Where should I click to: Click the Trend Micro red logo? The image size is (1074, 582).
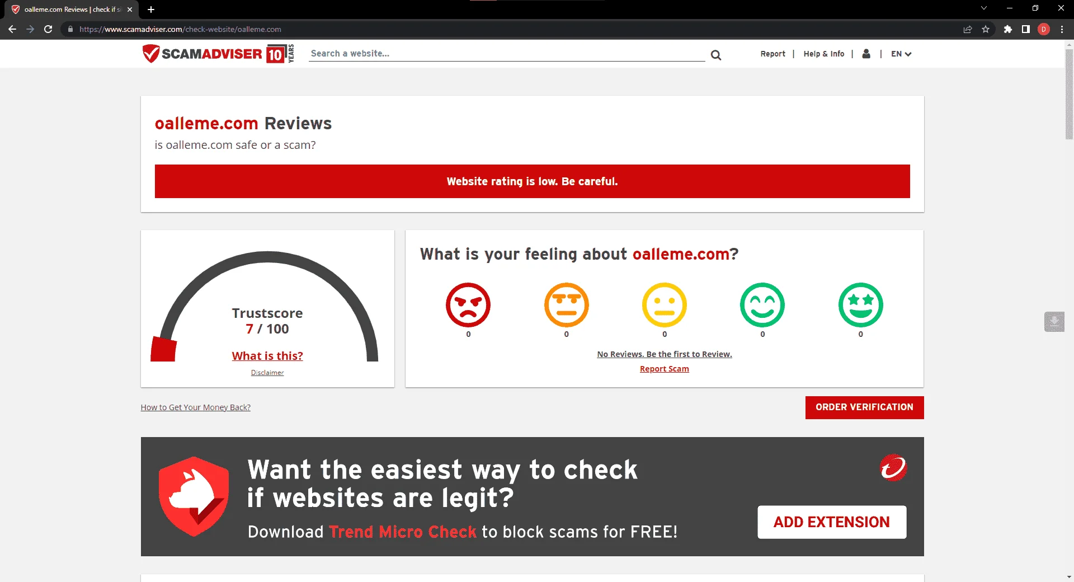(x=893, y=468)
